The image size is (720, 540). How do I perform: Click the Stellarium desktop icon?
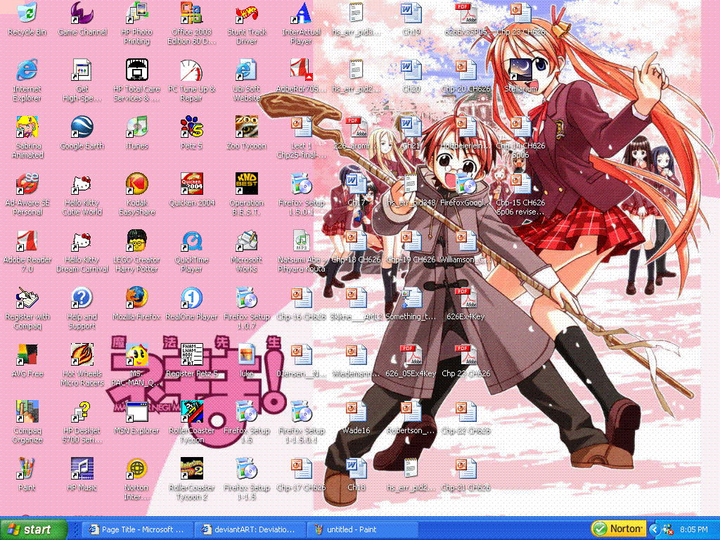point(521,70)
